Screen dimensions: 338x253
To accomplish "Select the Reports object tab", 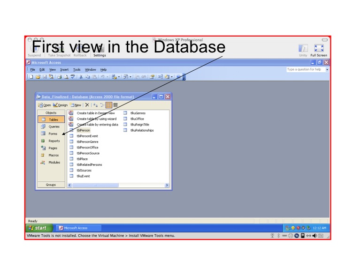I will (51, 141).
